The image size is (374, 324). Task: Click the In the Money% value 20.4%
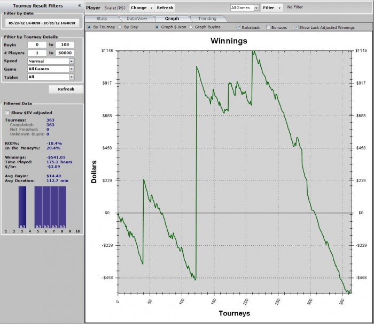pos(53,148)
